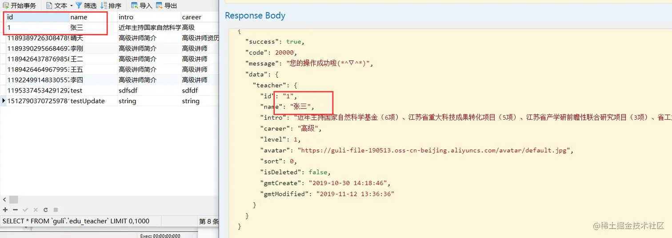Viewport: 672px width, 238px height.
Task: Click the horizontal scrollbar left arrow
Action: (x=4, y=200)
